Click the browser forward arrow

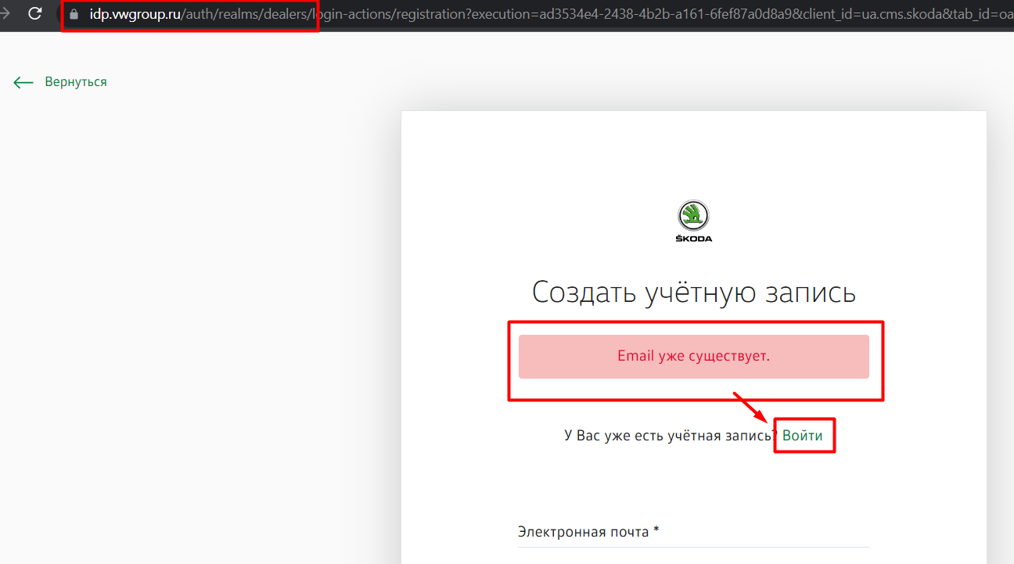pos(4,14)
